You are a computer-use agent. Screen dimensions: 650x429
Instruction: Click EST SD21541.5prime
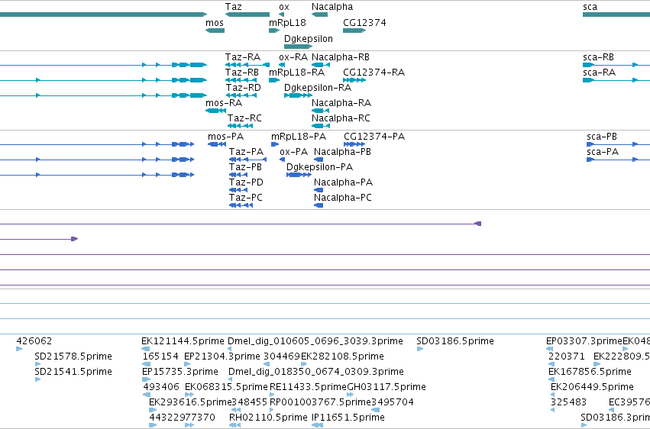73,372
